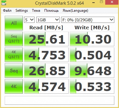Expand the drive dropdown showing F: 0% (0/29GiB)
Viewport: 119px width, 108px height.
[88, 20]
